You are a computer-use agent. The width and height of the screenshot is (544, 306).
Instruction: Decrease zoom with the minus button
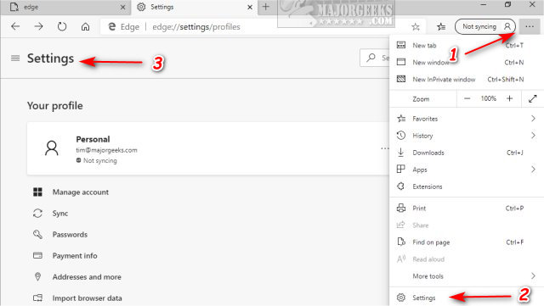[x=467, y=98]
